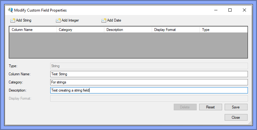Click the 'Display Format:' label
The height and width of the screenshot is (130, 257).
20,98
